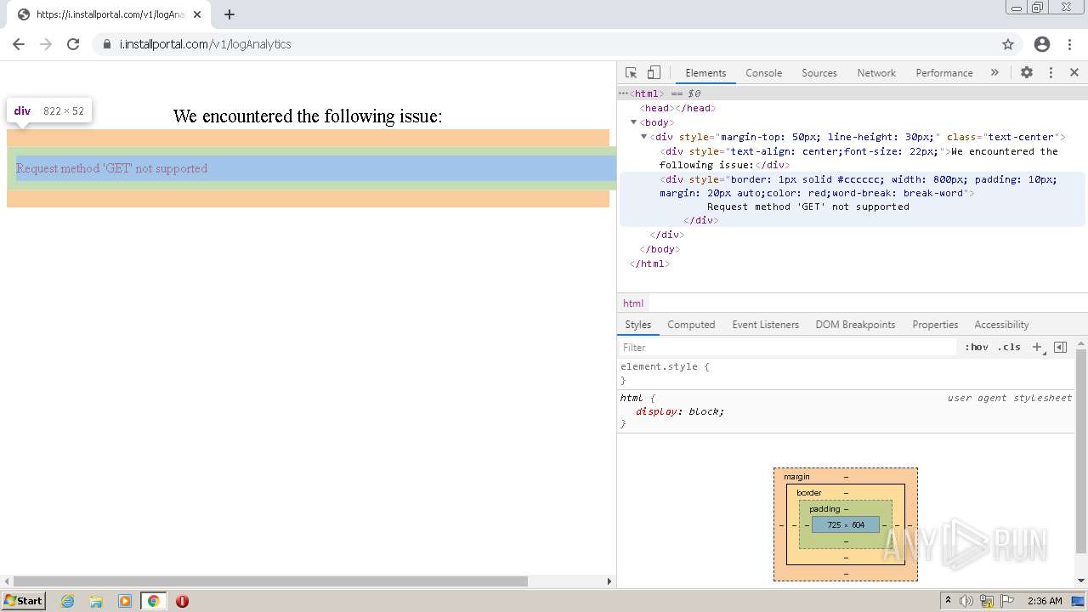Launch Internet Explorer from taskbar
Viewport: 1088px width, 612px height.
(67, 601)
